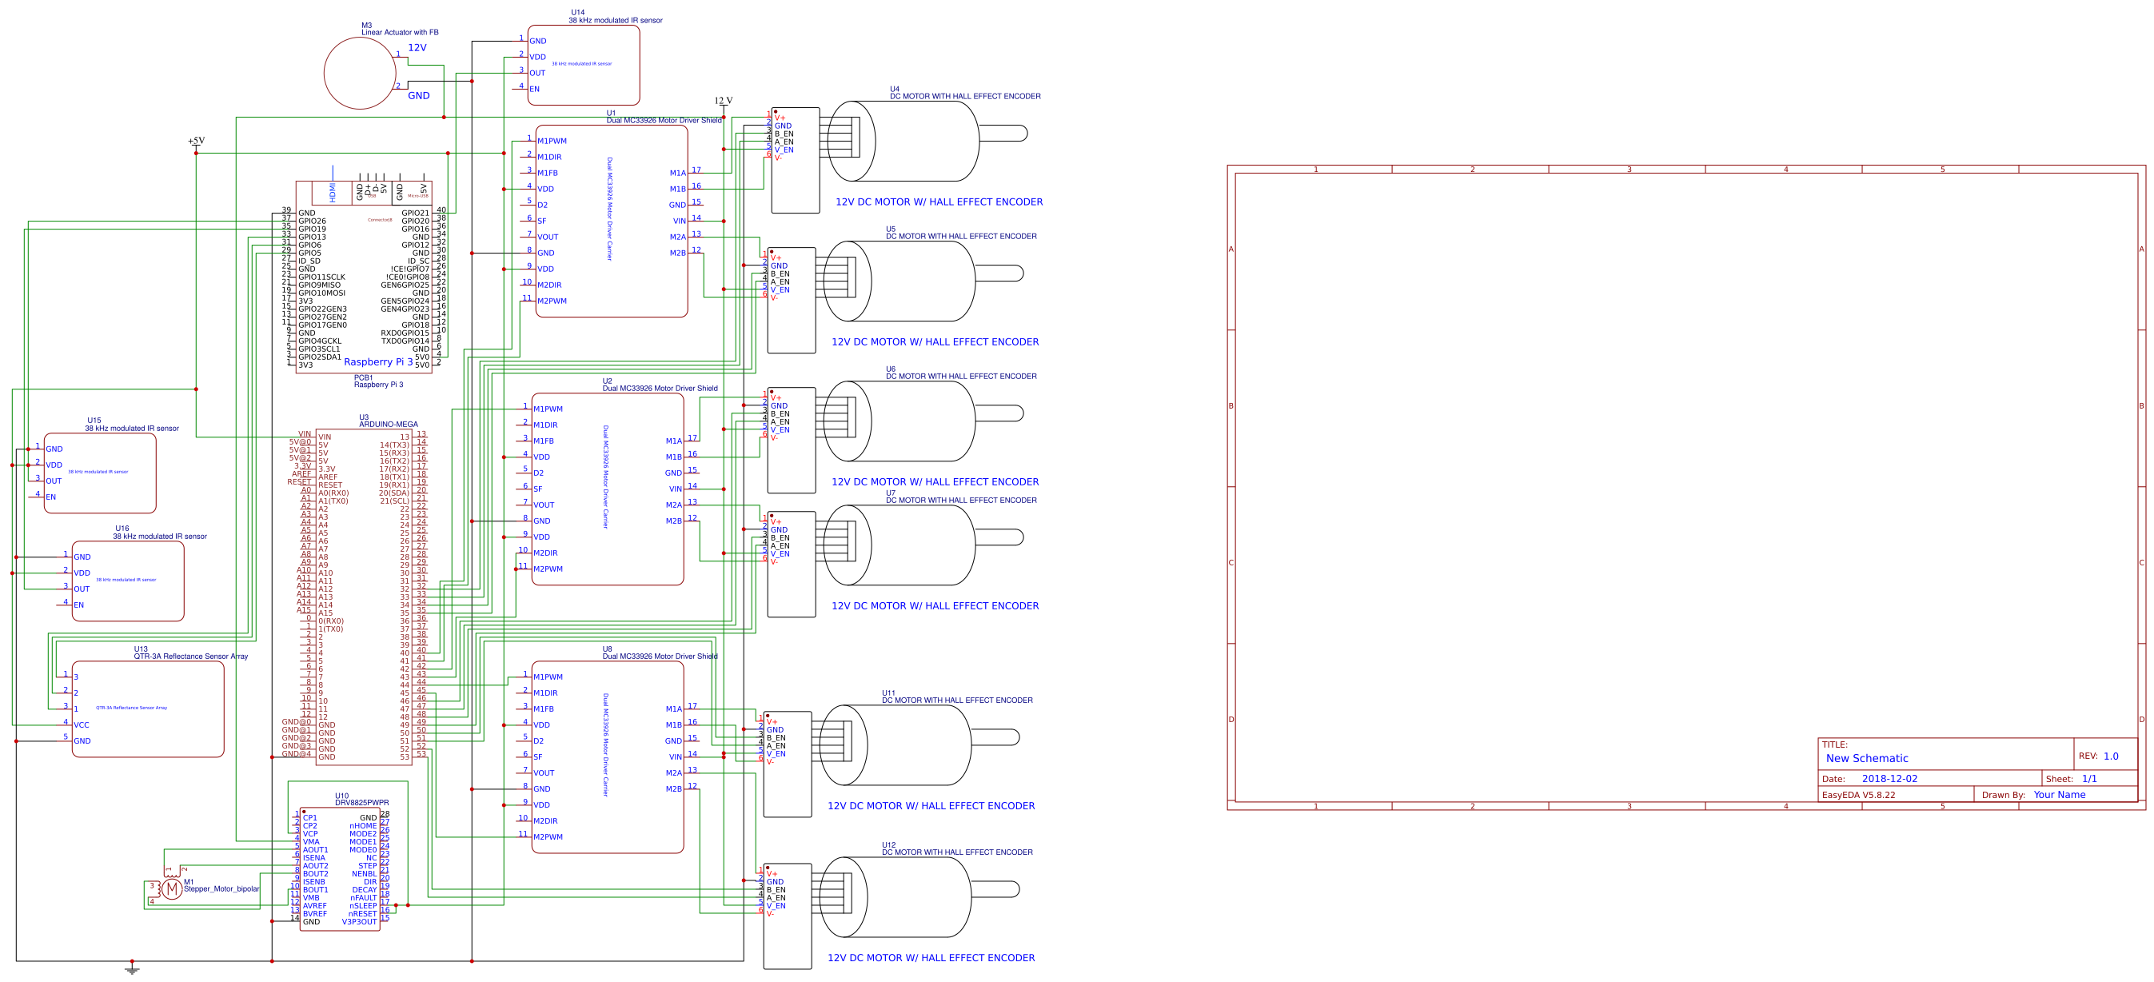Image resolution: width=2154 pixels, height=982 pixels.
Task: Select the M1 stepper motor symbol
Action: [170, 888]
